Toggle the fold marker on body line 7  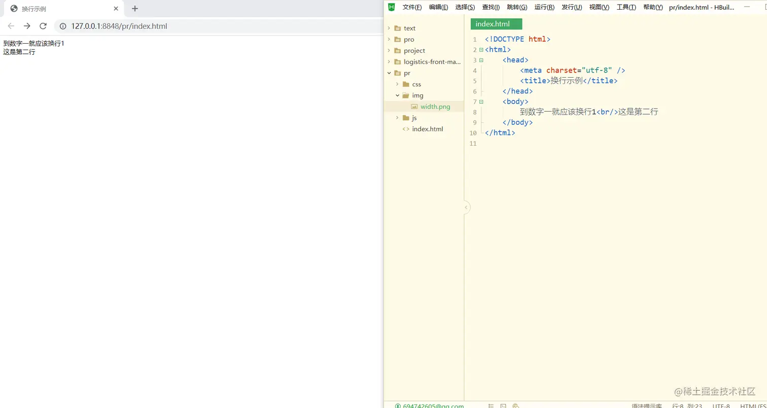point(481,101)
